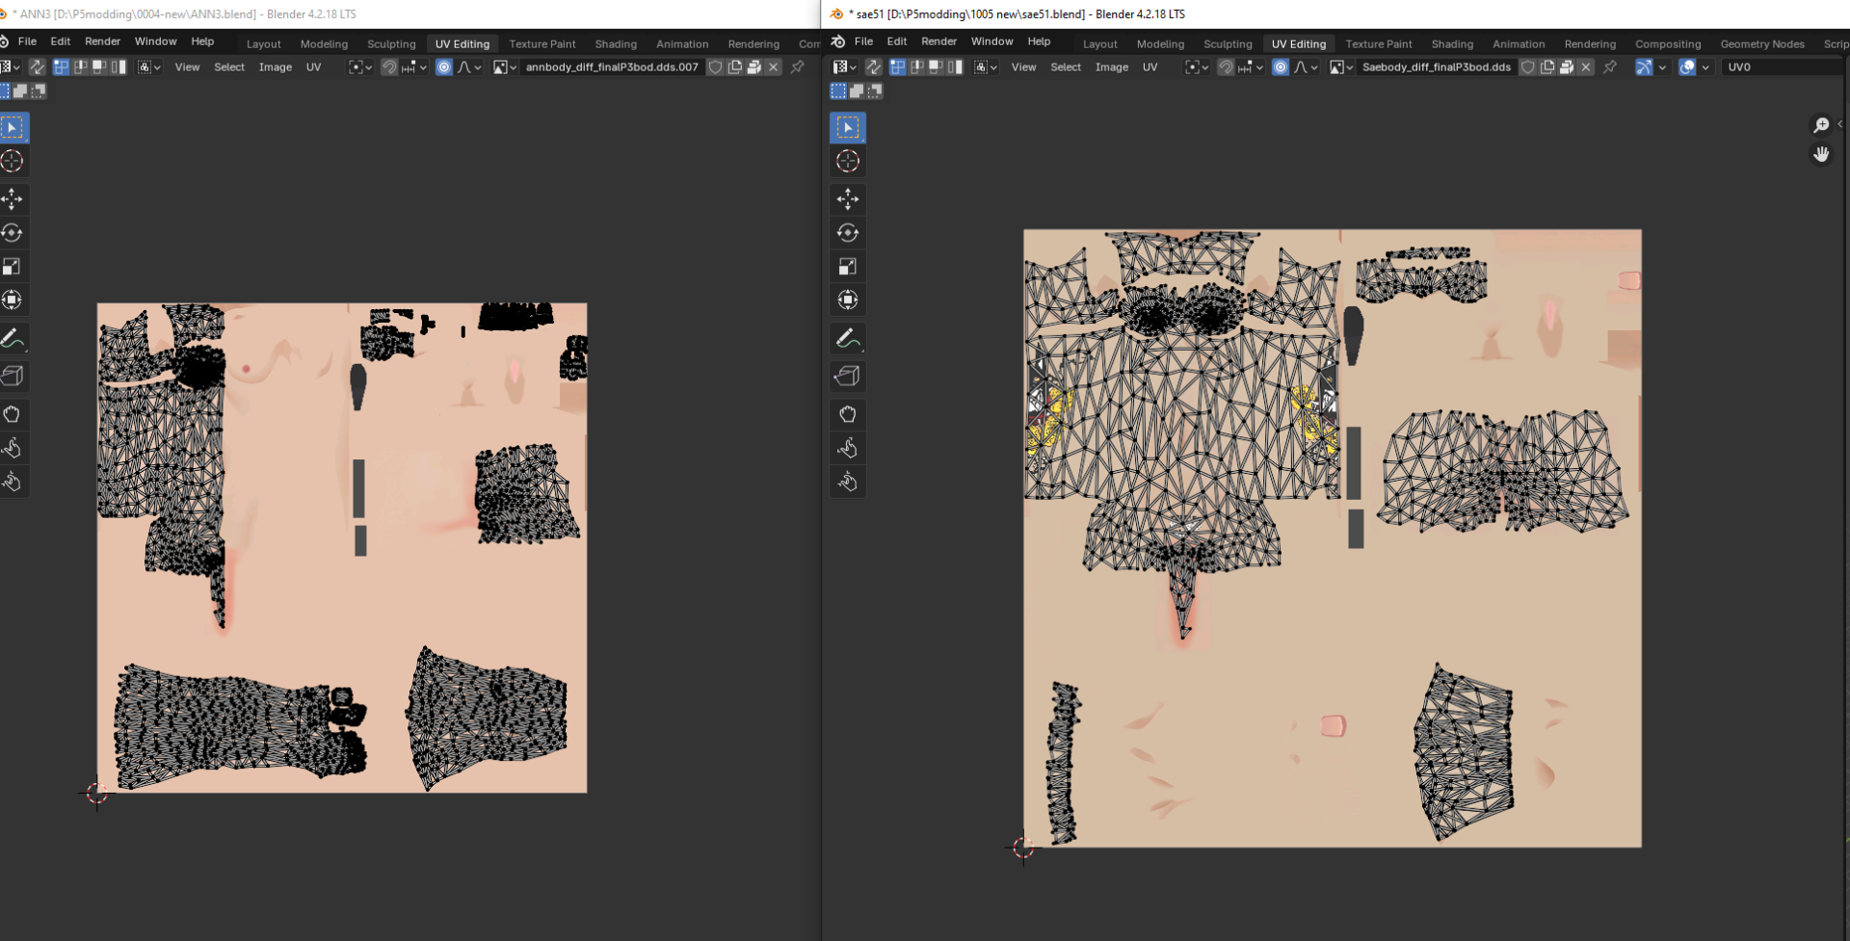The width and height of the screenshot is (1850, 941).
Task: Open File menu in ANN3 window
Action: (x=27, y=41)
